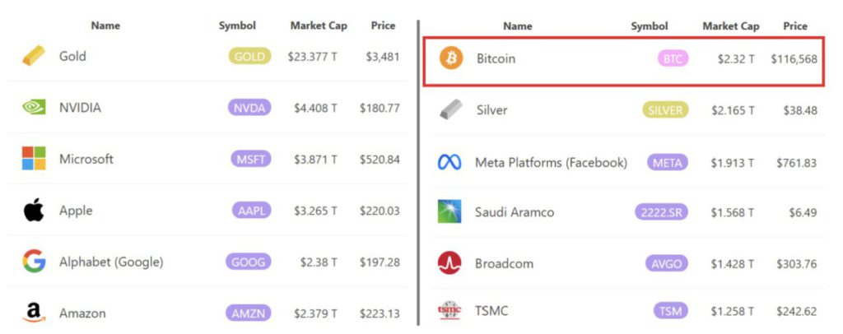Click the Google logo icon
This screenshot has height=334, width=843.
tap(34, 262)
